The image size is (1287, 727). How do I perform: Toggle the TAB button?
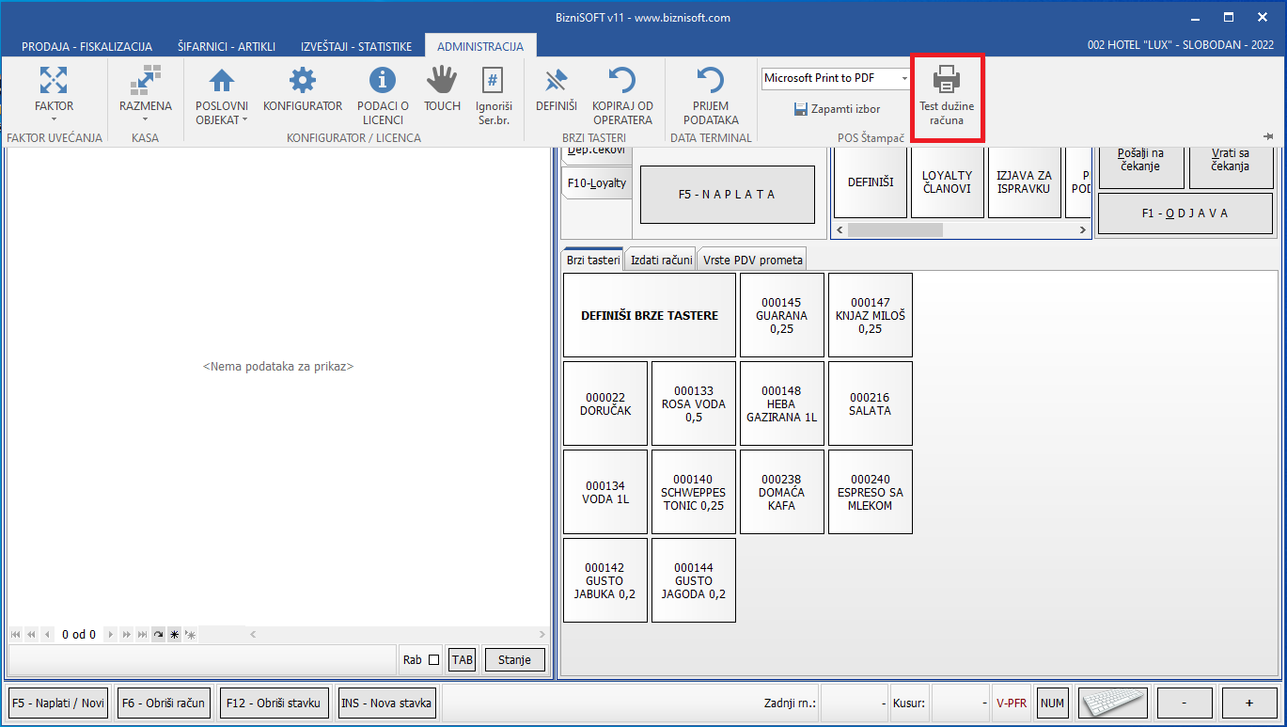point(462,660)
